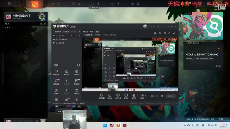The height and width of the screenshot is (129, 230).
Task: Open the 游廊 tab in Dota 2
Action: [135, 4]
